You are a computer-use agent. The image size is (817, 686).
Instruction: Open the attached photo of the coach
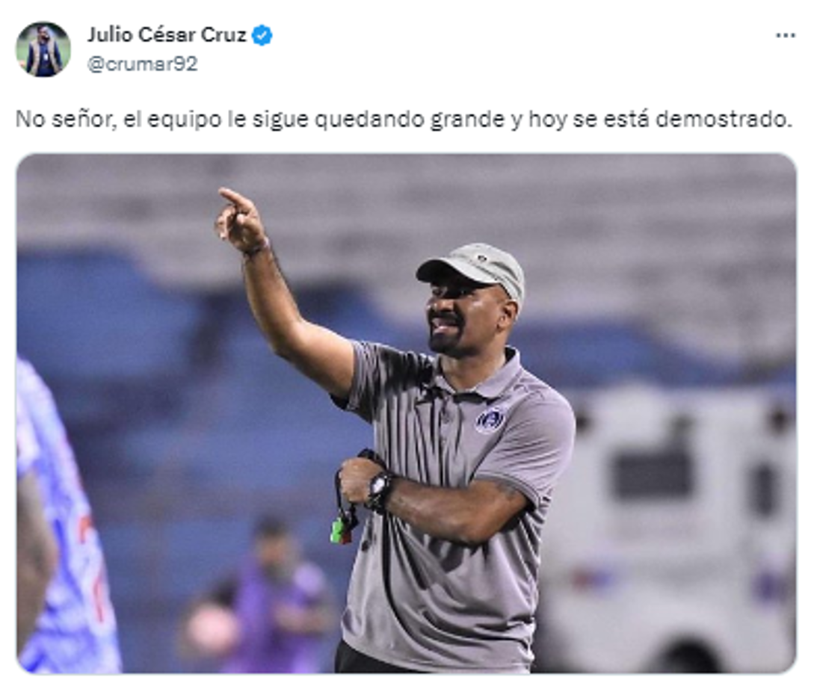[x=407, y=413]
